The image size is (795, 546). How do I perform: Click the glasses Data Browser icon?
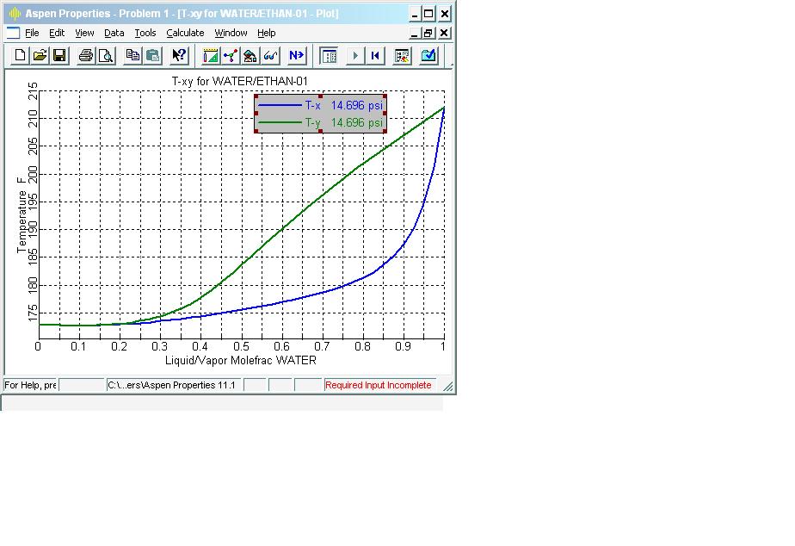tap(270, 55)
